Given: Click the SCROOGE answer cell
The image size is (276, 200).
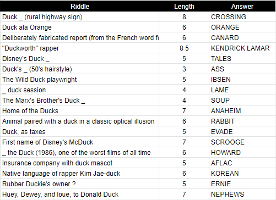Looking at the screenshot, I should point(242,142).
